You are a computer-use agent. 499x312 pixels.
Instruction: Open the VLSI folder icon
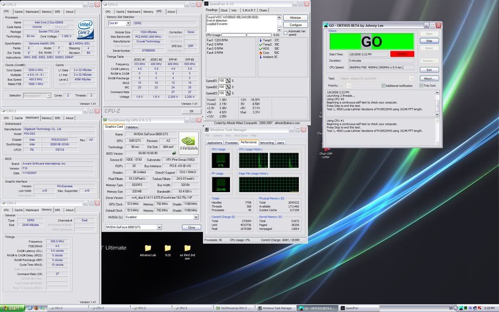[168, 248]
